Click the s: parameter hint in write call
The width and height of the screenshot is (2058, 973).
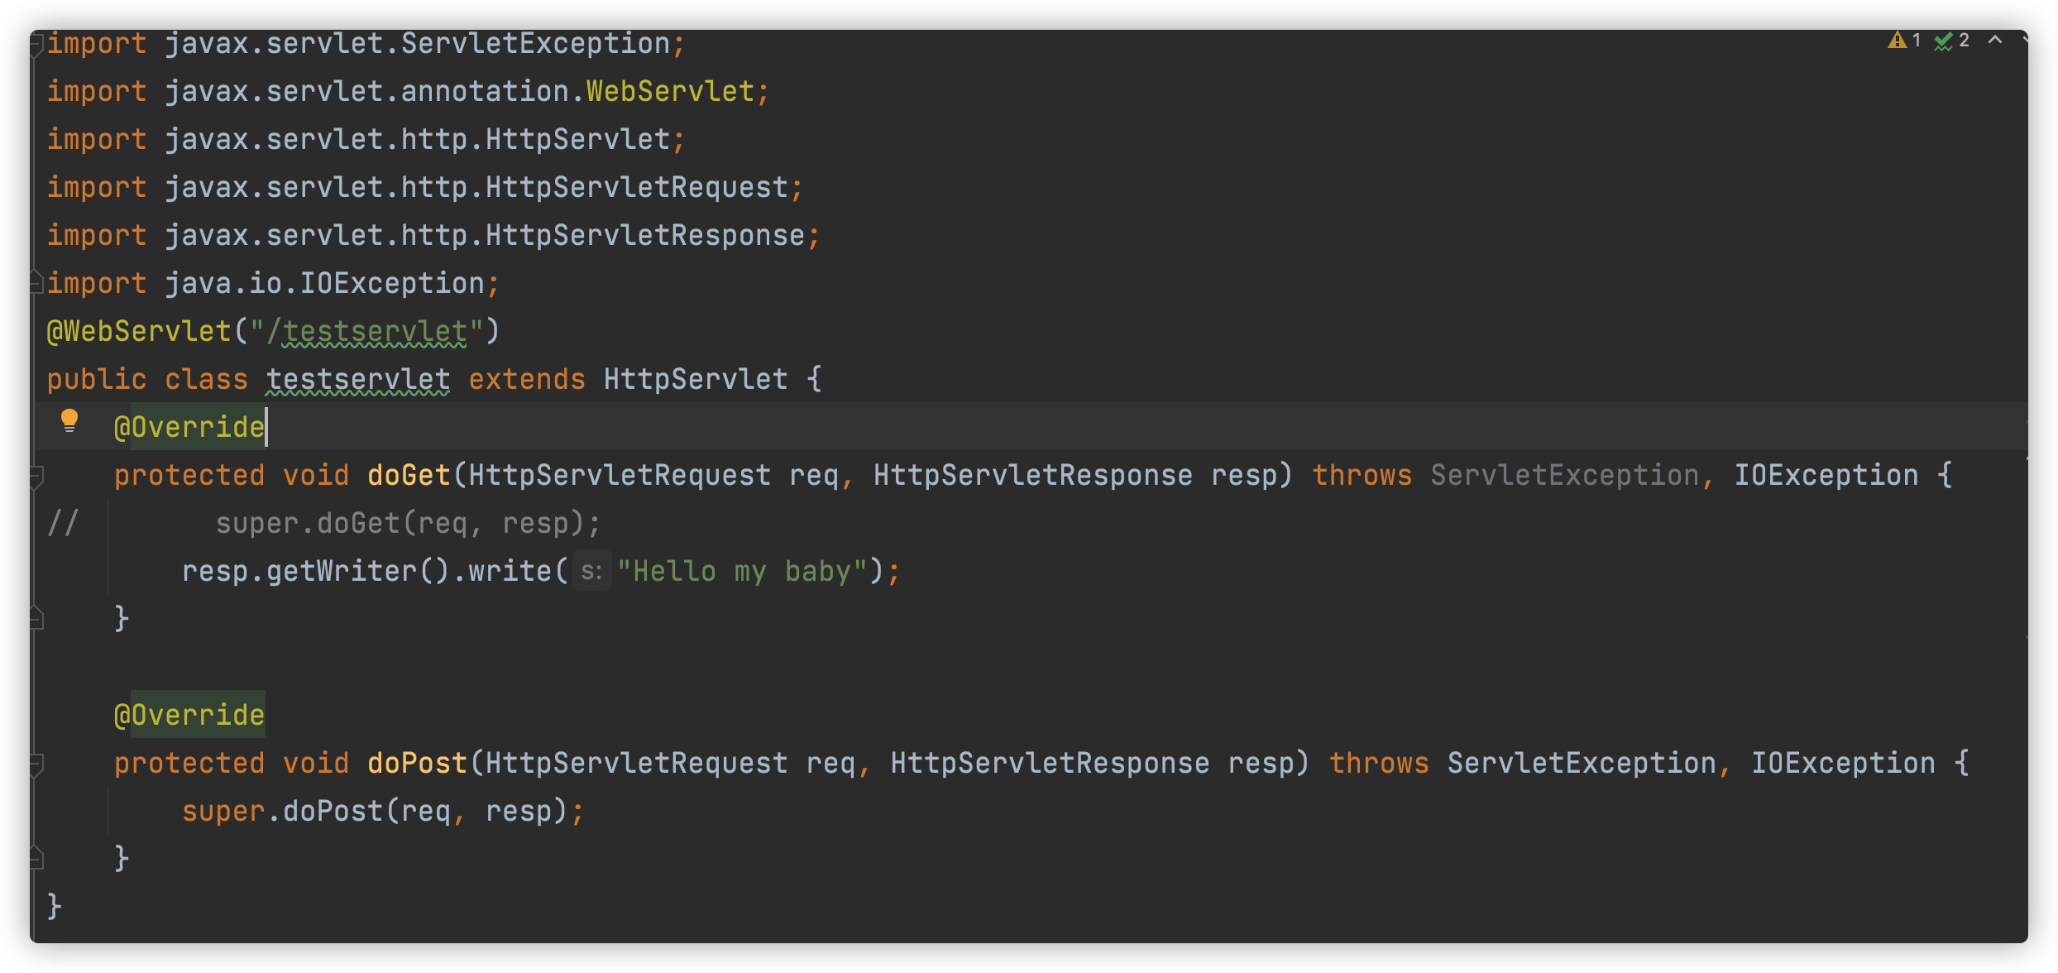click(x=591, y=571)
